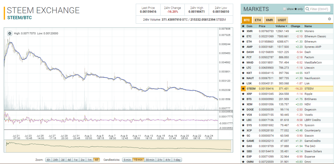Image resolution: width=334 pixels, height=164 pixels.
Task: Toggle the star for the XEM row
Action: [243, 104]
